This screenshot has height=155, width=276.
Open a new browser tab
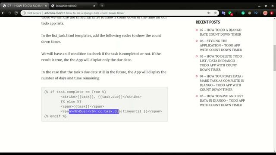[102, 6]
